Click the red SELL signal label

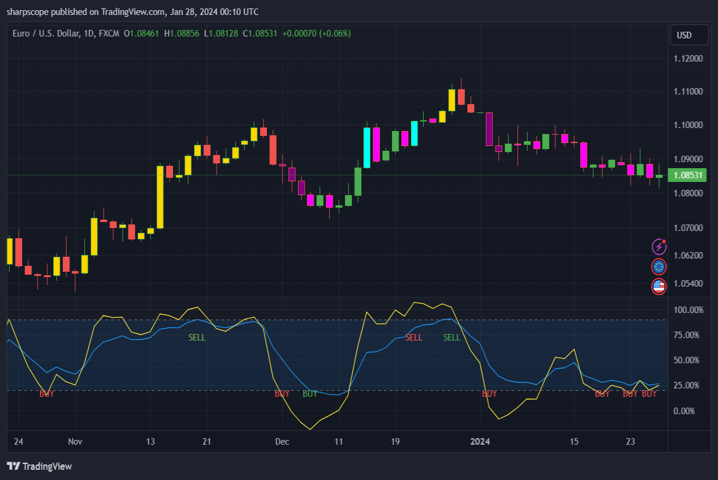414,338
